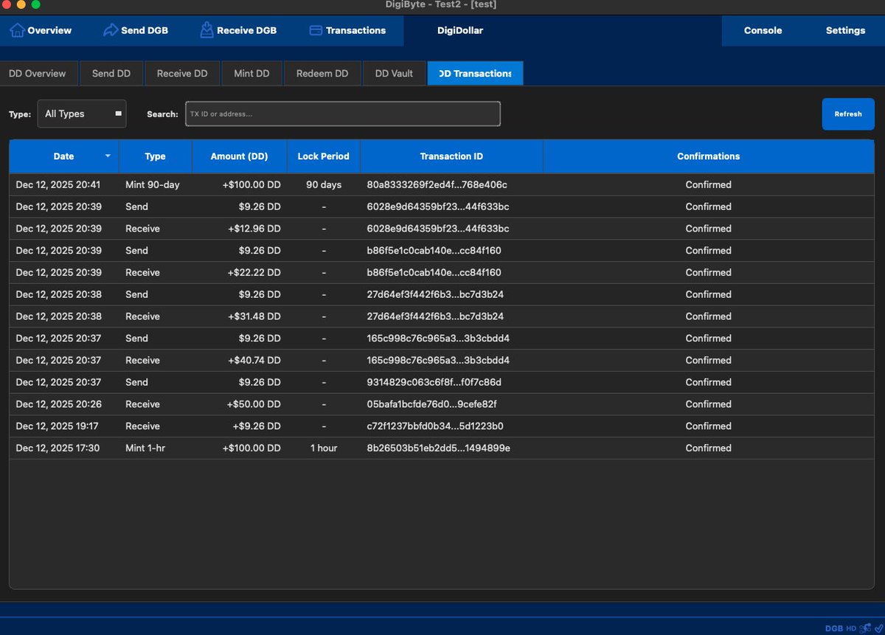
Task: Open Settings
Action: [845, 31]
